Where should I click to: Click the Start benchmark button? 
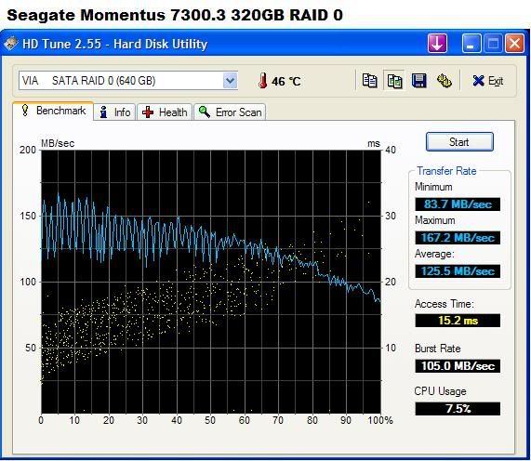click(459, 142)
